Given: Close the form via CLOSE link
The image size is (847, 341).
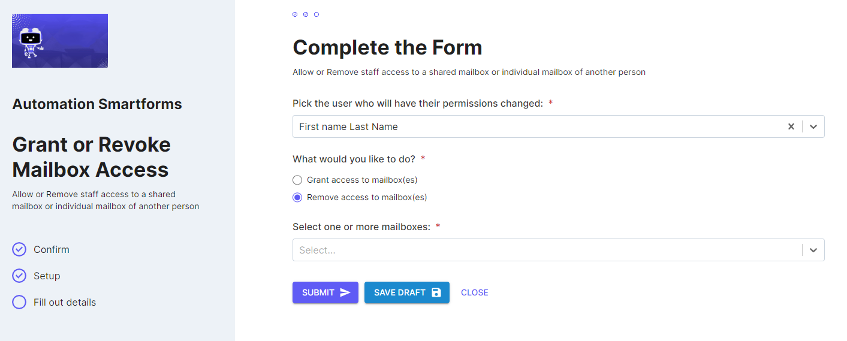Looking at the screenshot, I should pos(475,292).
